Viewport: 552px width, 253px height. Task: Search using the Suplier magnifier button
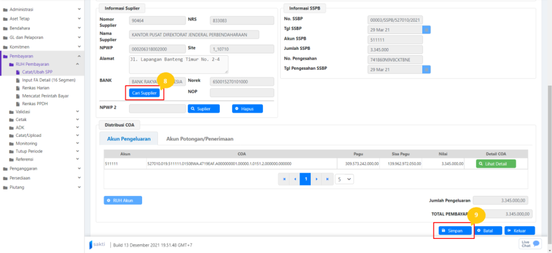(x=203, y=109)
